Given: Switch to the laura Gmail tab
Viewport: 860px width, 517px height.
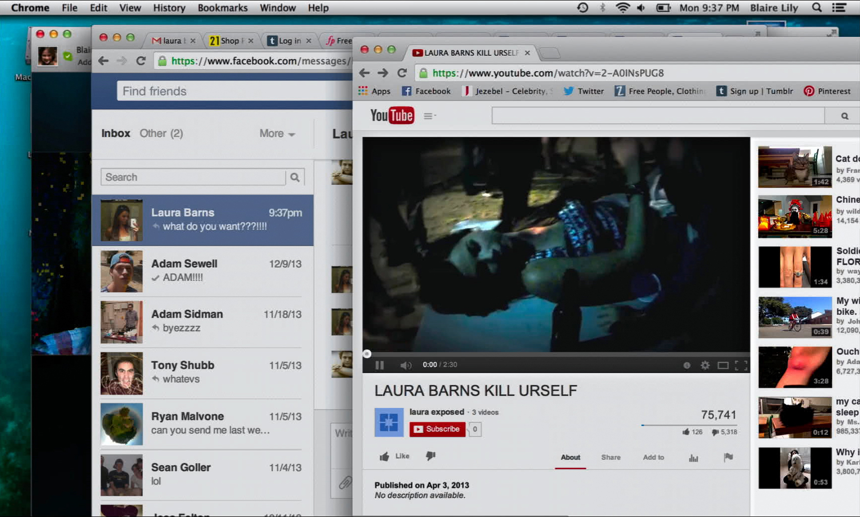Looking at the screenshot, I should [x=172, y=41].
